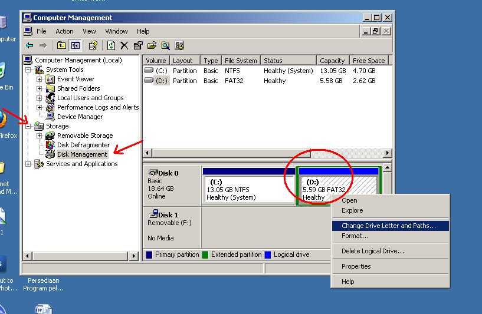
Task: Sort by File System column header
Action: 241,61
